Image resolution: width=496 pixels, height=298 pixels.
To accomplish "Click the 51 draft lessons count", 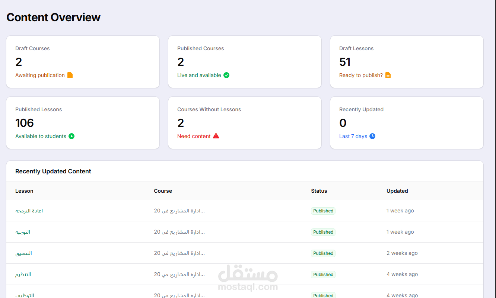I will (345, 62).
